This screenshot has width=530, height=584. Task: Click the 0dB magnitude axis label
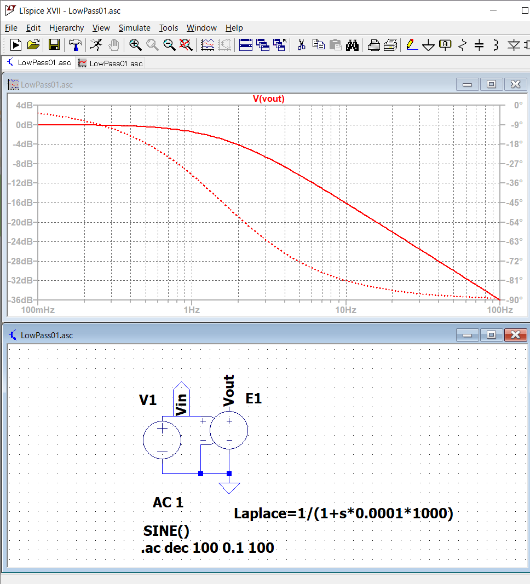tap(24, 125)
